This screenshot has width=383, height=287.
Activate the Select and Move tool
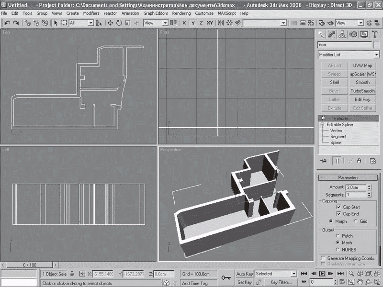(x=110, y=23)
